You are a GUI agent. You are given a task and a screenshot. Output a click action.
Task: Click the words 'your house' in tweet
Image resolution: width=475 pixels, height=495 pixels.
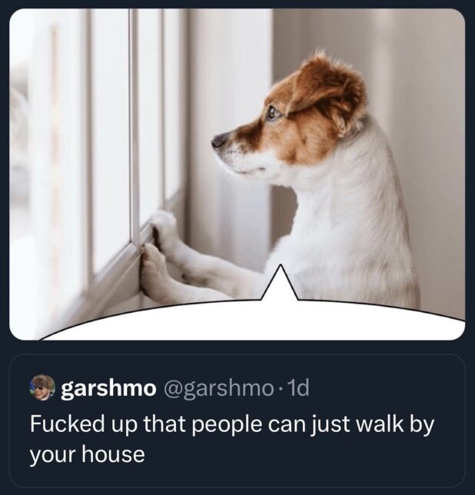(88, 454)
